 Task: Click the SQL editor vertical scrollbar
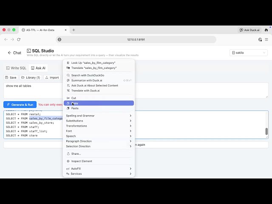point(266,131)
